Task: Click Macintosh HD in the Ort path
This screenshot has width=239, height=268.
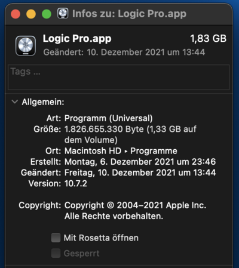Action: [93, 151]
